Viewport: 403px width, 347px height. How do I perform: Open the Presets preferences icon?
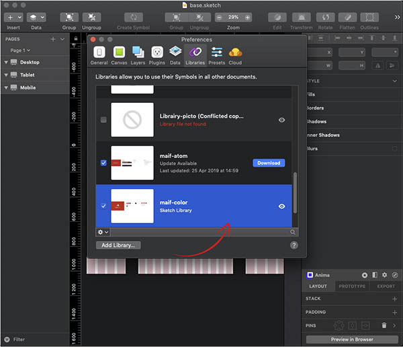point(216,54)
